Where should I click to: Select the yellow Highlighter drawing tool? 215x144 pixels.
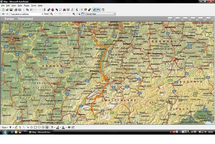coord(16,128)
